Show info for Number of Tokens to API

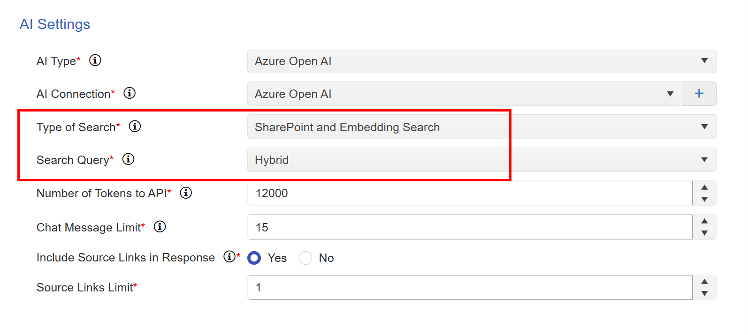pyautogui.click(x=186, y=193)
